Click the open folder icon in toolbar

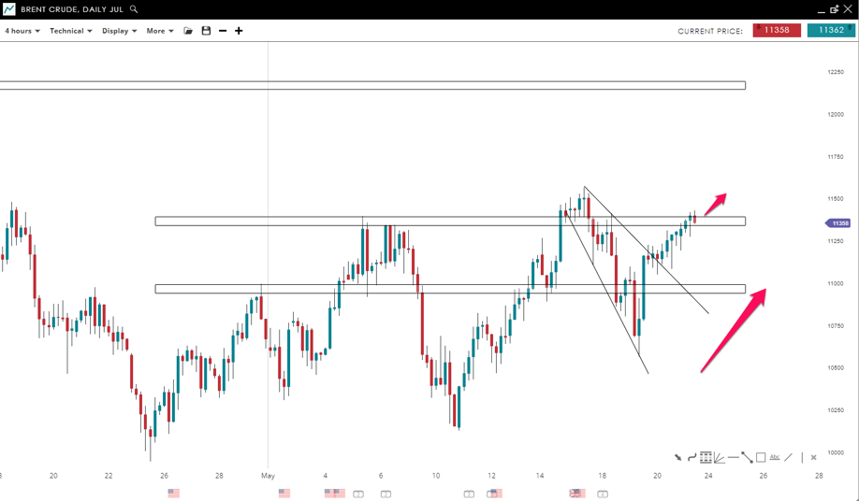[188, 31]
